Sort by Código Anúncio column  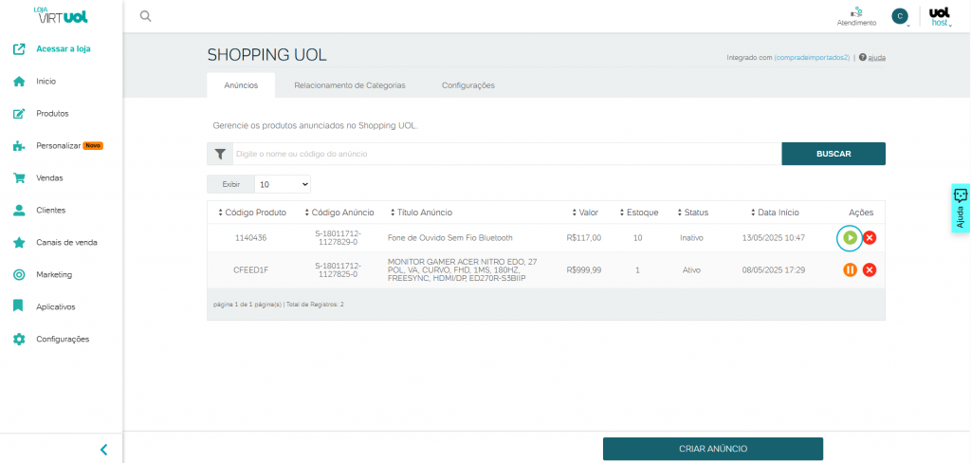[x=339, y=213]
